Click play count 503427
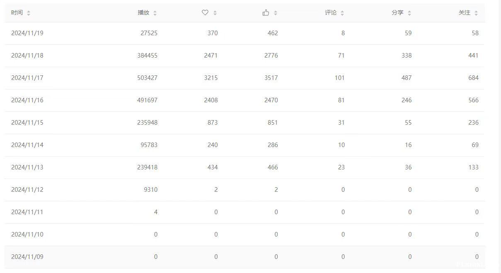The height and width of the screenshot is (273, 501). click(x=147, y=78)
